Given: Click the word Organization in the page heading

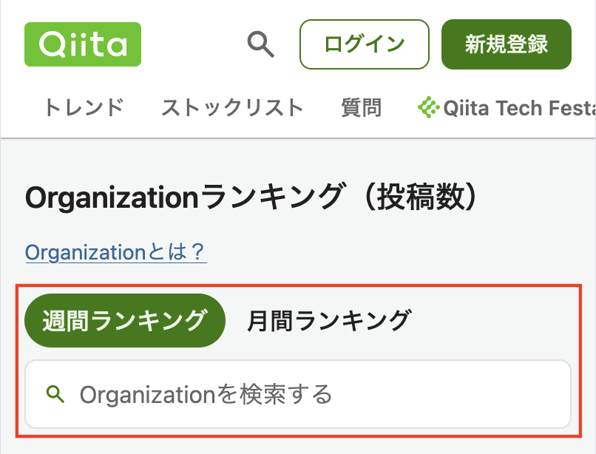Looking at the screenshot, I should tap(112, 197).
